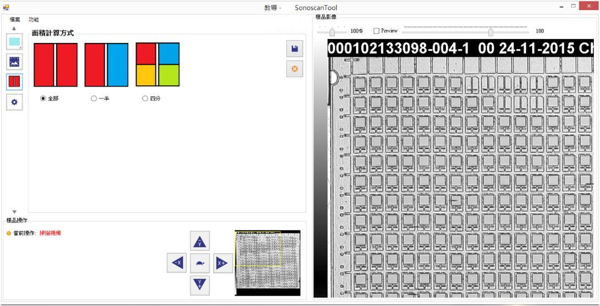This screenshot has height=306, width=600.
Task: Click the orange cancel X icon
Action: pyautogui.click(x=295, y=69)
